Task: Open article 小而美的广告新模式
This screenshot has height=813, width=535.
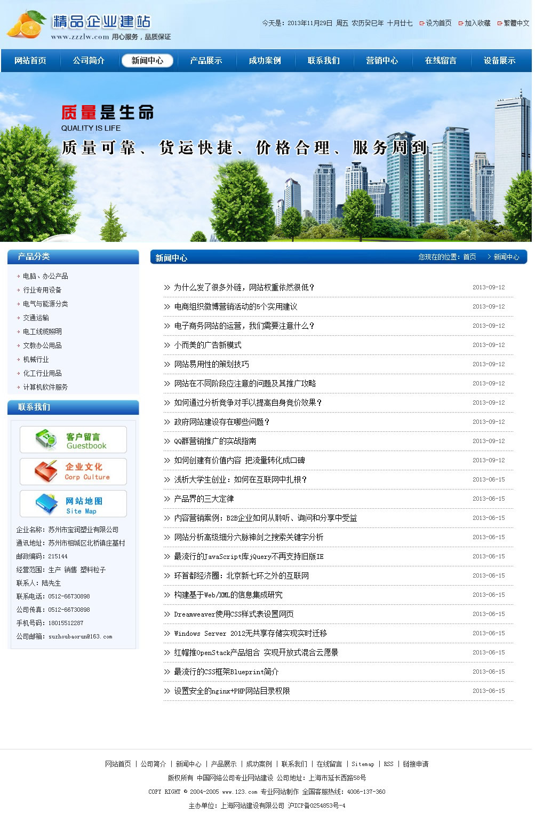Action: tap(207, 345)
